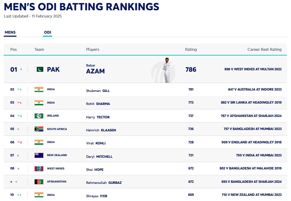Open Rahmanullah Gurbaz's player link
Image resolution: width=291 pixels, height=201 pixels.
[103, 183]
